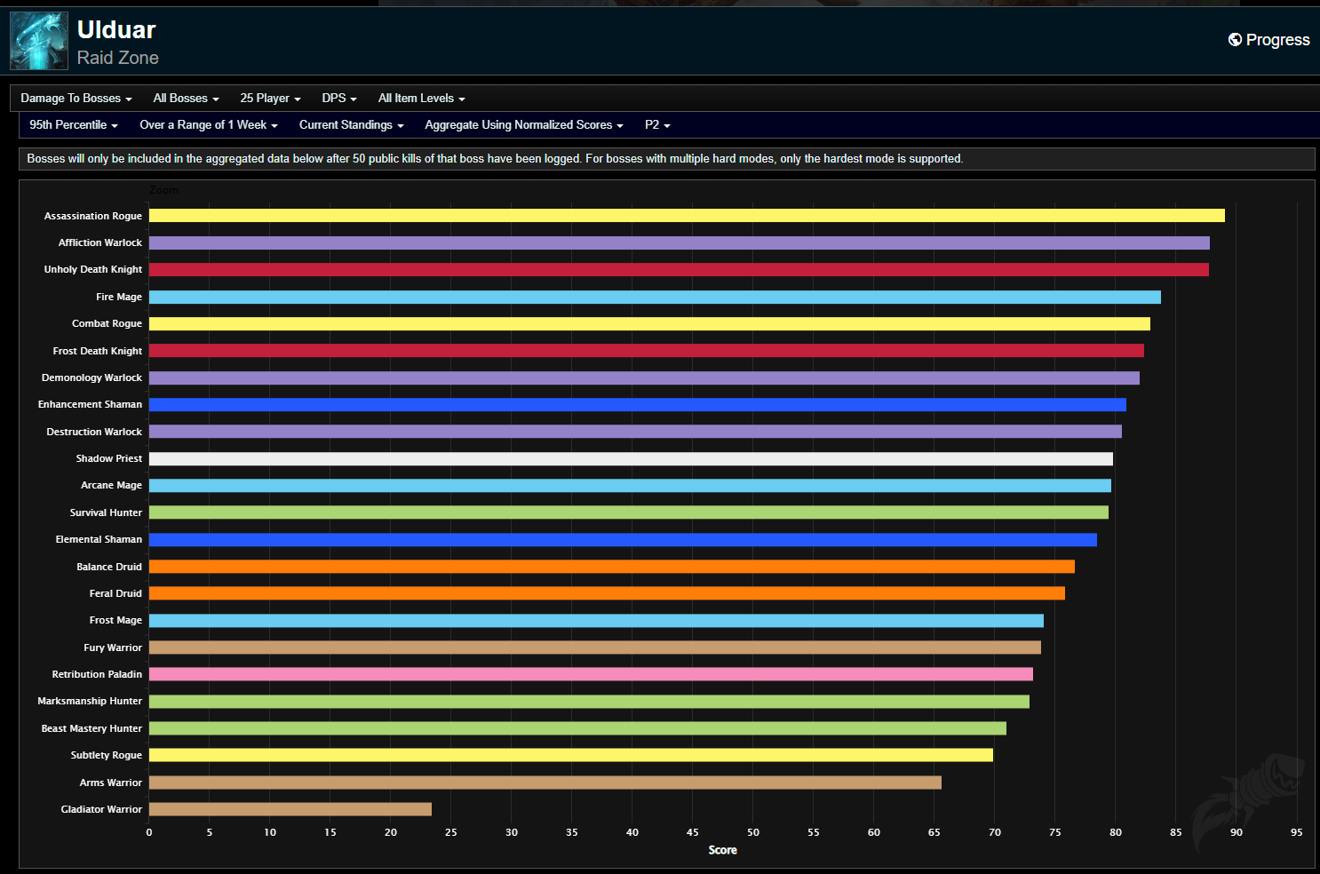Select the short Gladiator Warrior bar

point(290,809)
